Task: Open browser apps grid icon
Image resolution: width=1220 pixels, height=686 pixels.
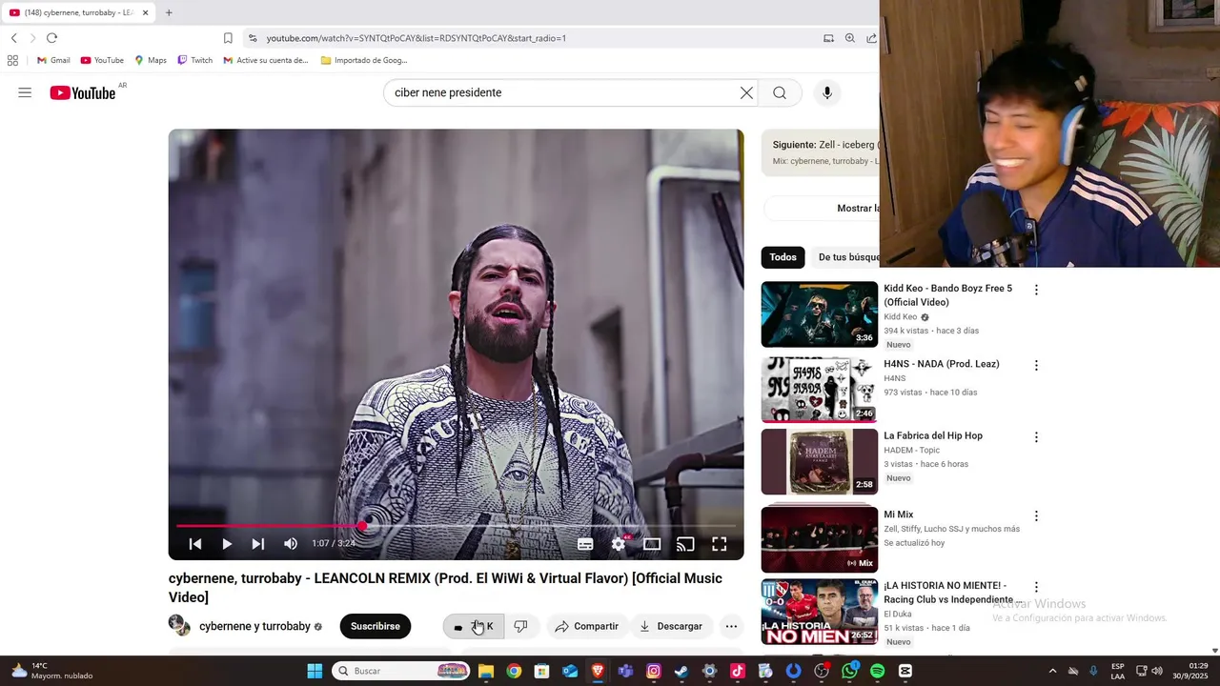Action: (12, 60)
